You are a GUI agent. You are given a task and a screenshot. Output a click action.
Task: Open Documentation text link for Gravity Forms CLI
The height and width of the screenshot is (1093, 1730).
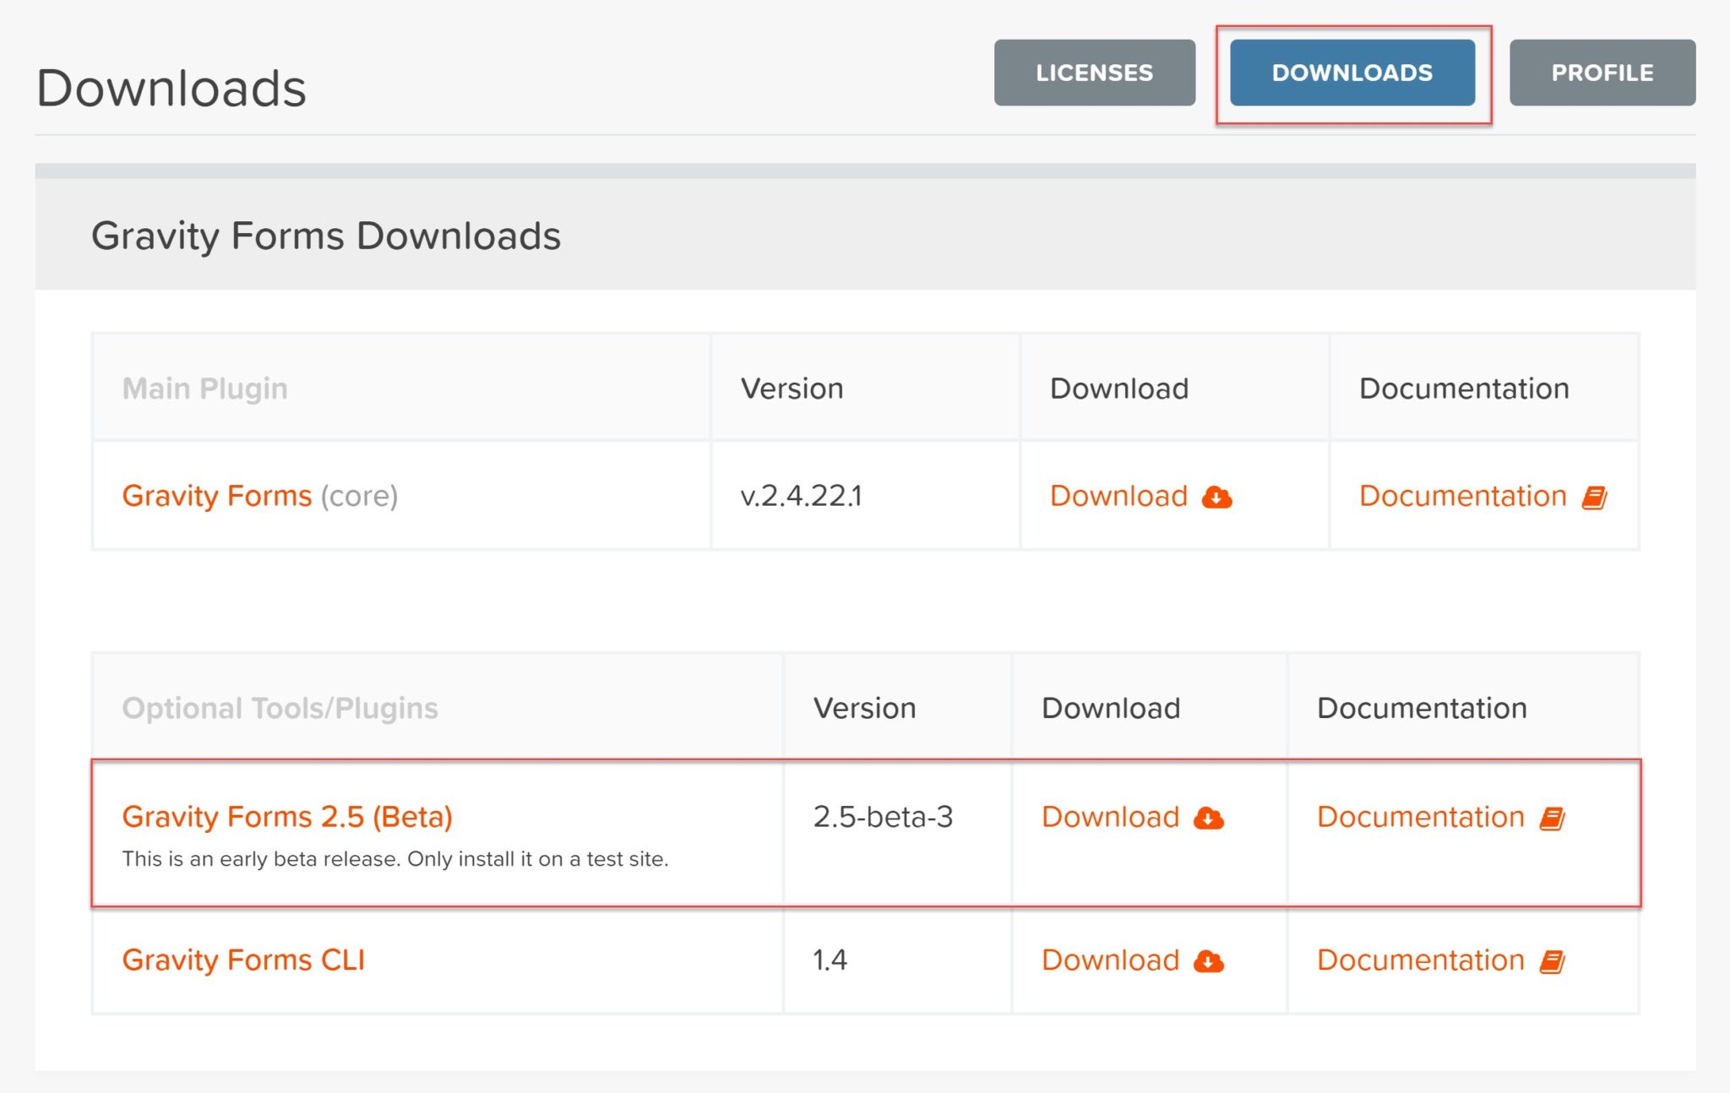(1421, 960)
